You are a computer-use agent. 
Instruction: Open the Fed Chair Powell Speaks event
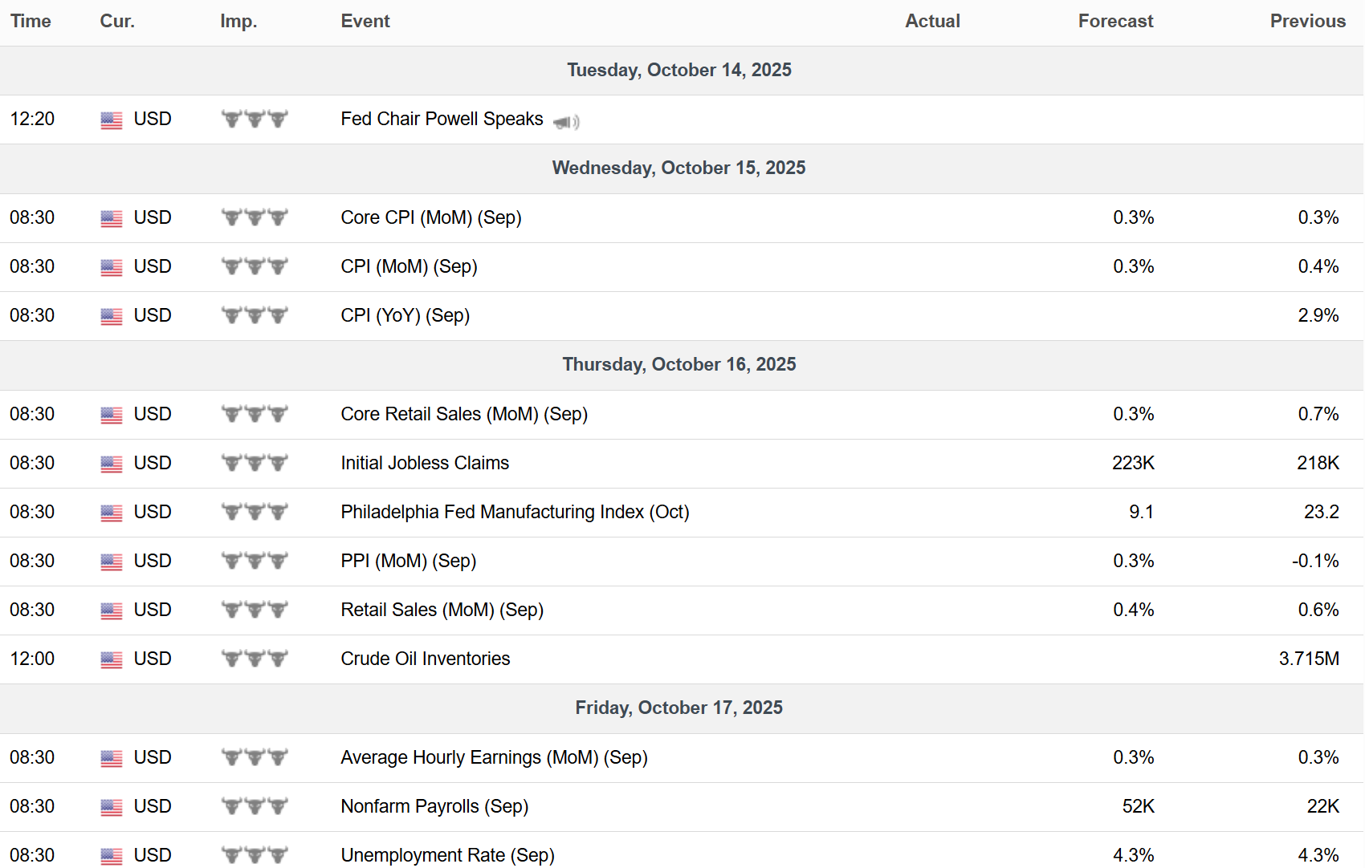pyautogui.click(x=442, y=119)
